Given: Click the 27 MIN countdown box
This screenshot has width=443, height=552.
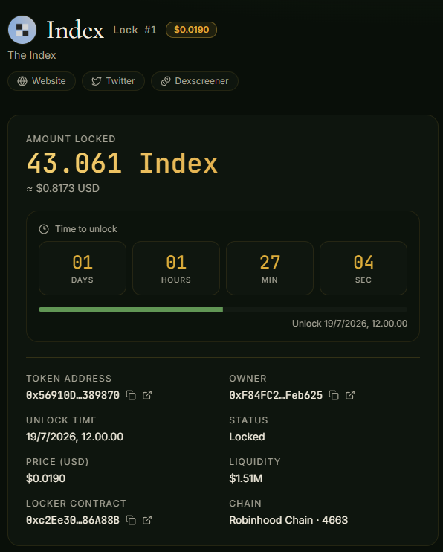Looking at the screenshot, I should (x=270, y=269).
